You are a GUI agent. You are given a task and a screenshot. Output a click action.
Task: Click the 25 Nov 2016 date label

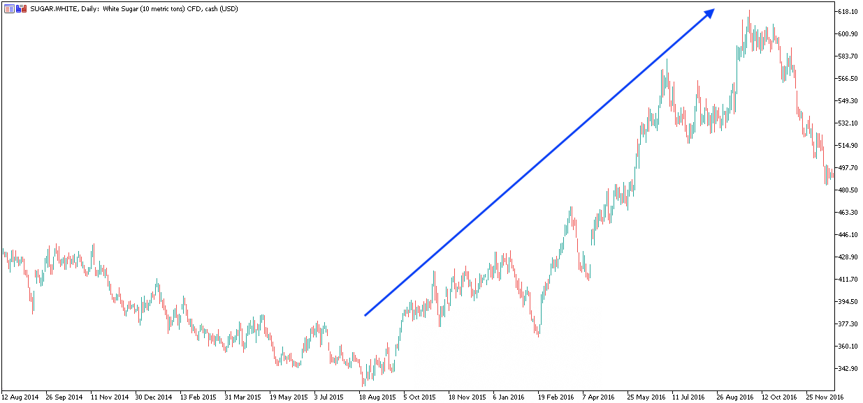[x=825, y=397]
